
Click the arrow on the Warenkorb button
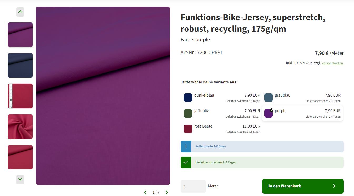(334, 186)
